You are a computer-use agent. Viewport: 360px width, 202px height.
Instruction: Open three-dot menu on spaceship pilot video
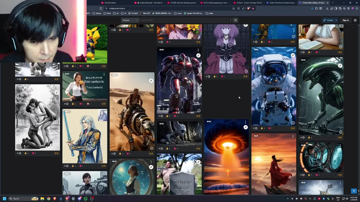click(340, 146)
